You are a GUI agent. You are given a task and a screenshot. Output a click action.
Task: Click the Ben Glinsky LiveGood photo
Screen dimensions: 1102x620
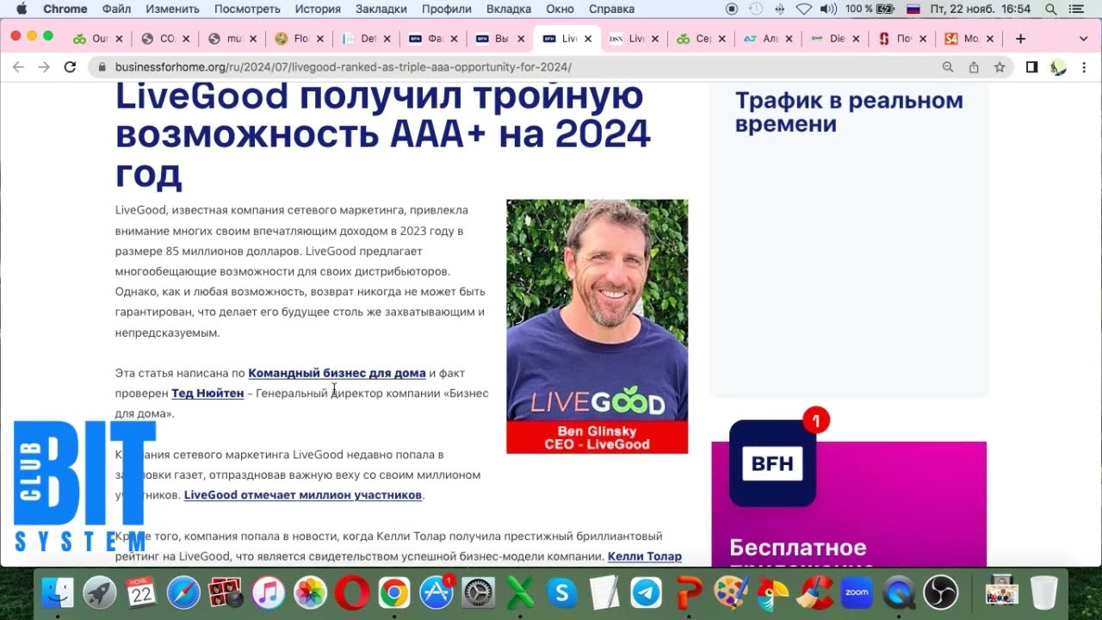click(x=597, y=326)
